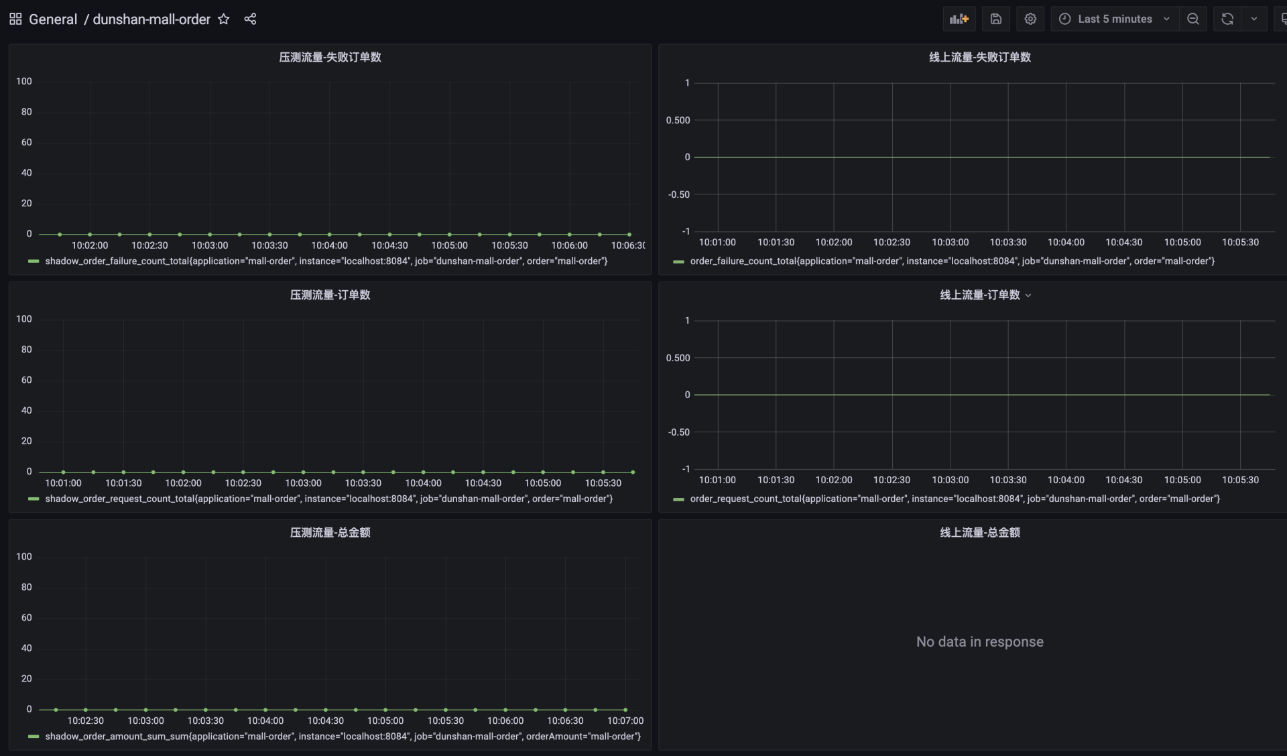Click the 0.500 axis label in 线上流量-订单数

[678, 358]
